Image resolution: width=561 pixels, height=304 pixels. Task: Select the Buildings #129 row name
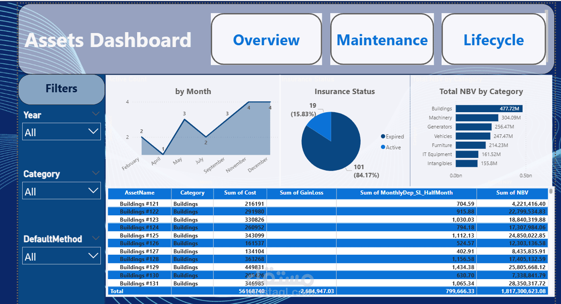coord(139,267)
